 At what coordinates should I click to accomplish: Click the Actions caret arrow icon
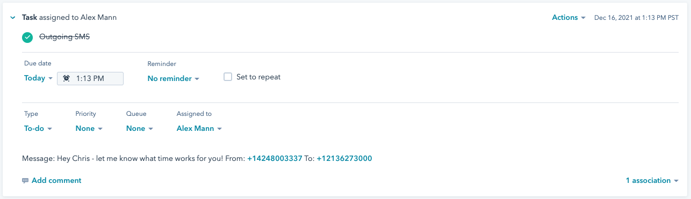point(583,18)
